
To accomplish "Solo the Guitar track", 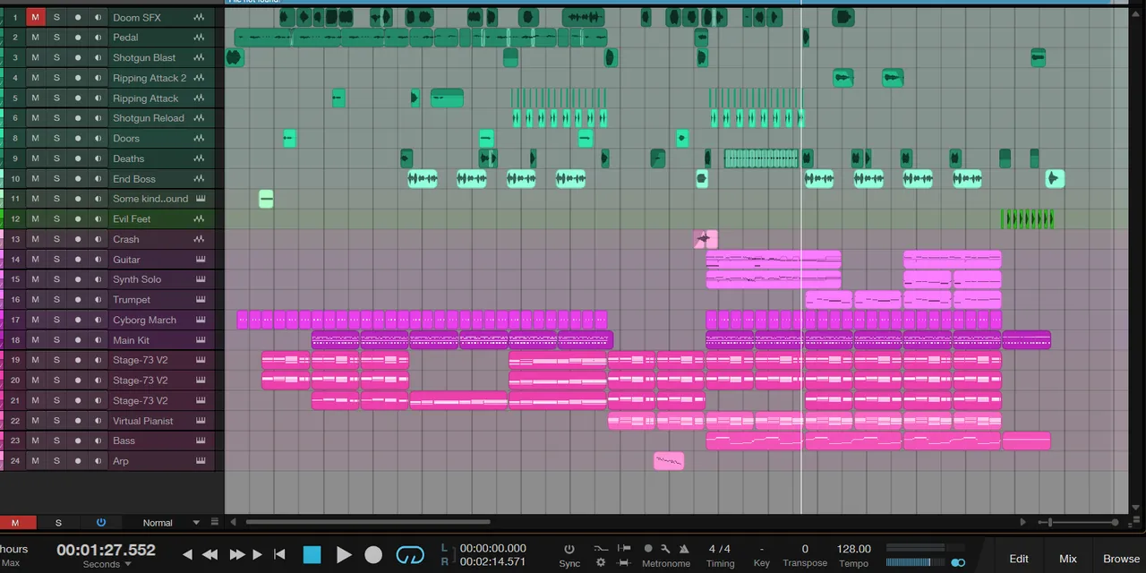I will pos(56,260).
